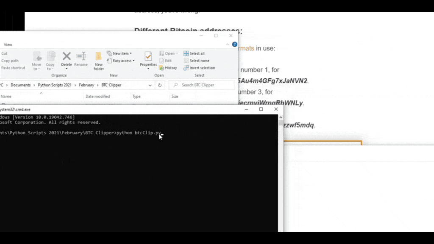Create a New folder from ribbon

[x=98, y=61]
